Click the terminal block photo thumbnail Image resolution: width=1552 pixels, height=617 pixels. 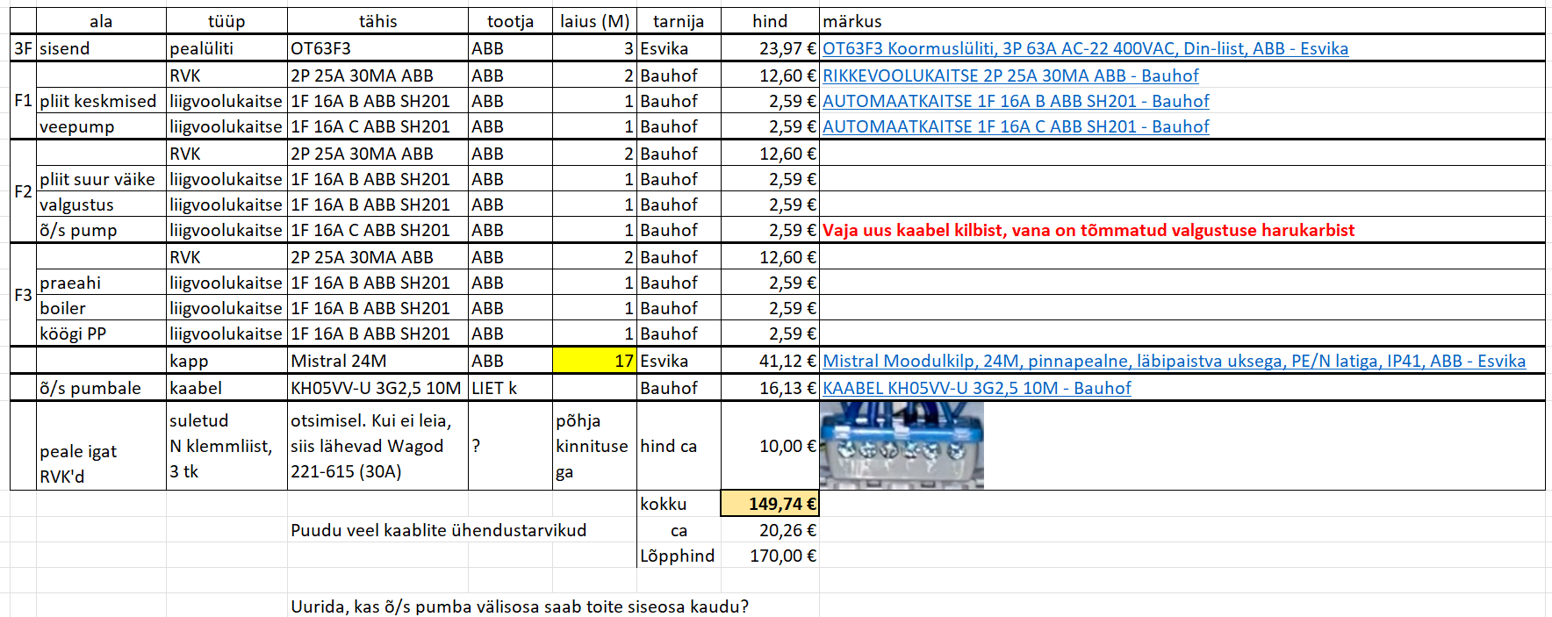tap(902, 446)
